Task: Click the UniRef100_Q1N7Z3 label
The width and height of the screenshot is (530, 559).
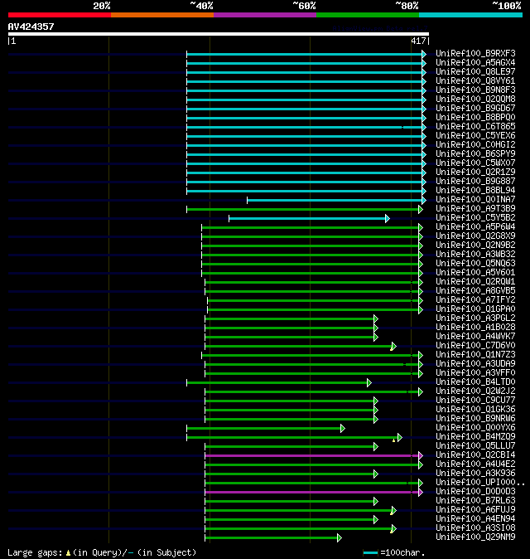Action: pyautogui.click(x=475, y=354)
